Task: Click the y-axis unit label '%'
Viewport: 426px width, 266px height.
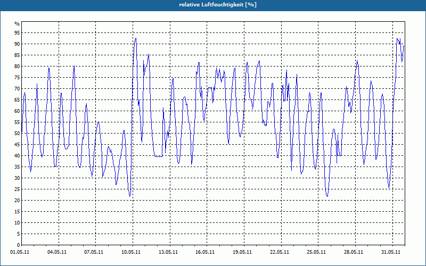Action: 17,24
